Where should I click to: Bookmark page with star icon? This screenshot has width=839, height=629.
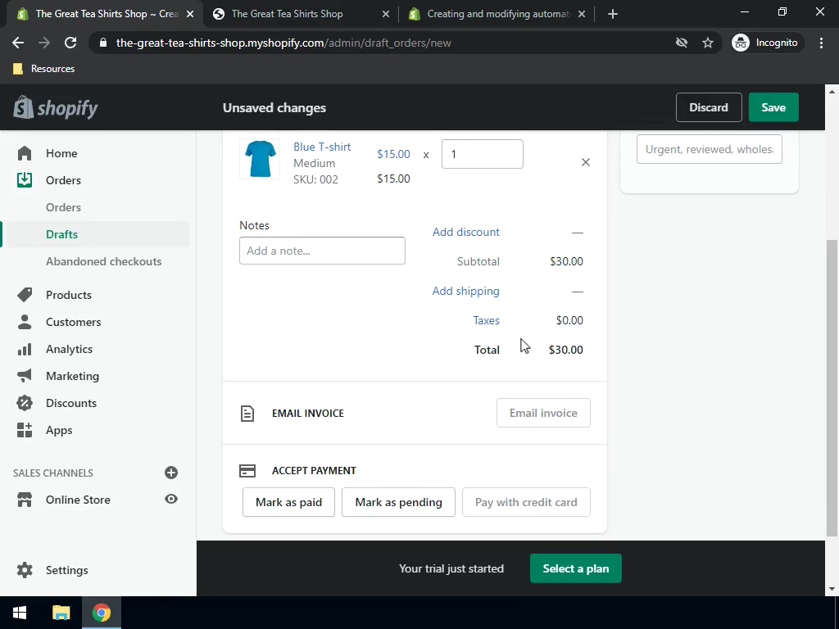(708, 43)
